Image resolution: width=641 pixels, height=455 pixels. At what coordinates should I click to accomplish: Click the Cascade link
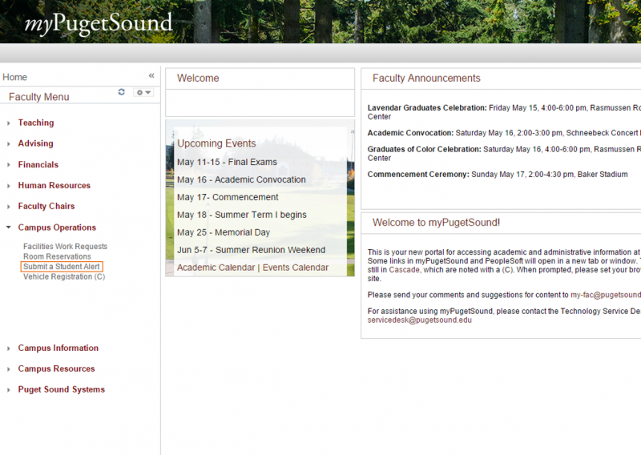405,270
